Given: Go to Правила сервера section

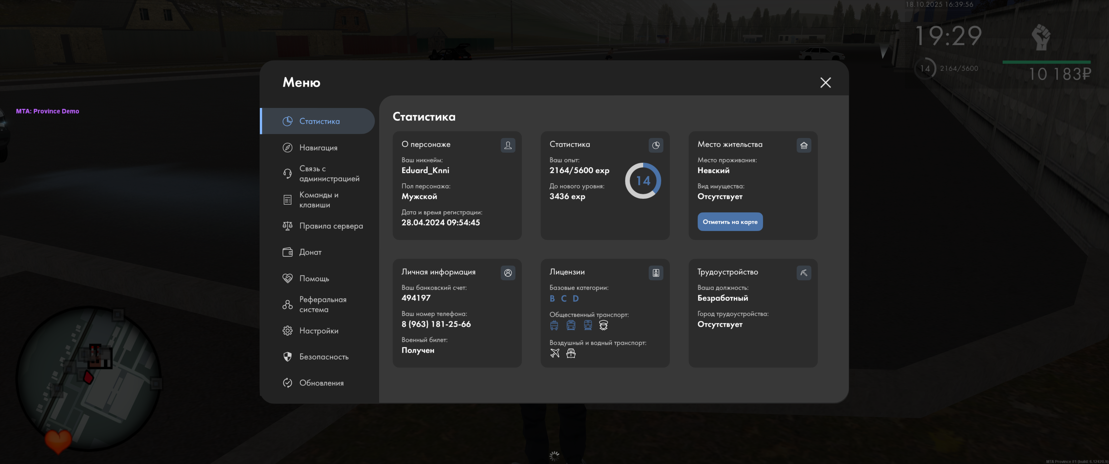Looking at the screenshot, I should click(330, 226).
